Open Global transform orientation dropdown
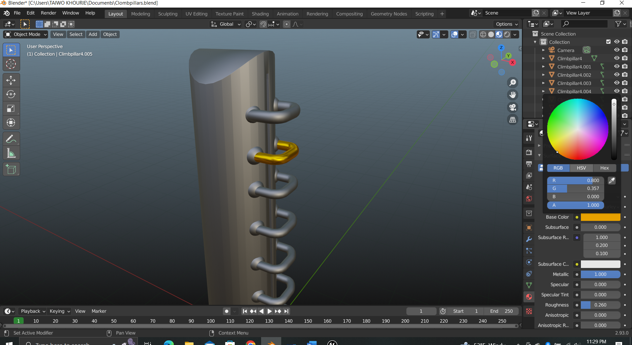Viewport: 632px width, 345px height. coord(226,24)
